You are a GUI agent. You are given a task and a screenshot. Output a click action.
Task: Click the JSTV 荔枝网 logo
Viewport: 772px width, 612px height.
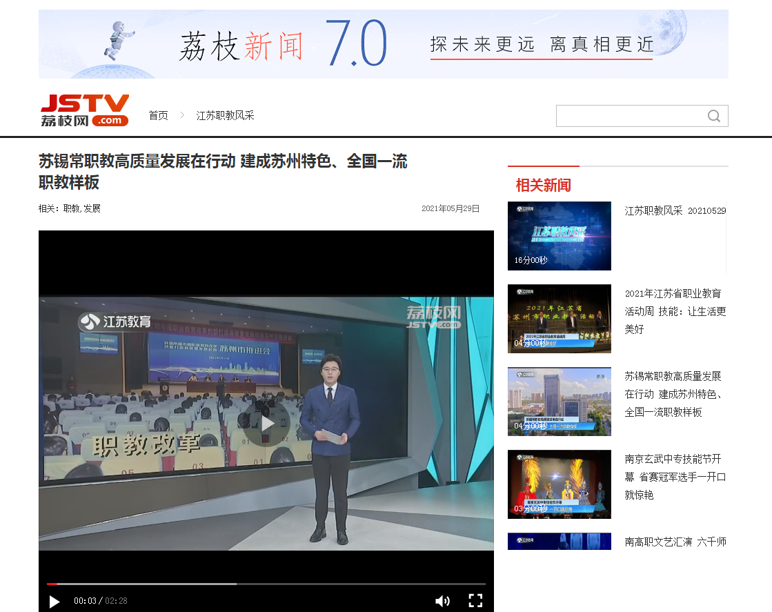85,111
